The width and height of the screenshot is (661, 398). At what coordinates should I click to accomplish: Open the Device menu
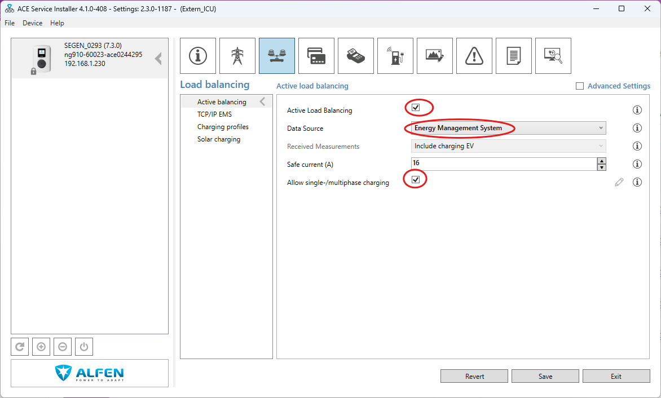[x=32, y=23]
